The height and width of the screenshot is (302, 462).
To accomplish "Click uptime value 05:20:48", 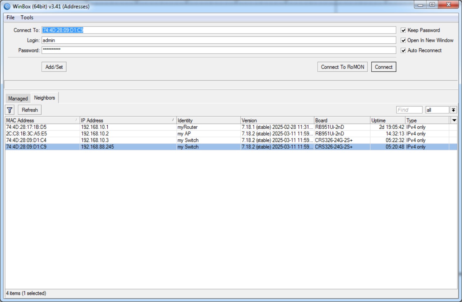I will tap(395, 147).
